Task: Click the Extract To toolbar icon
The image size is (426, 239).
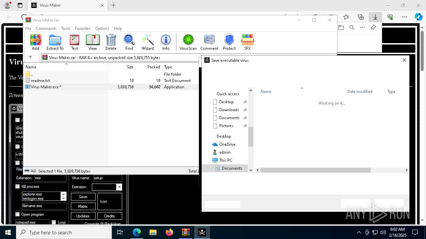Action: (55, 42)
